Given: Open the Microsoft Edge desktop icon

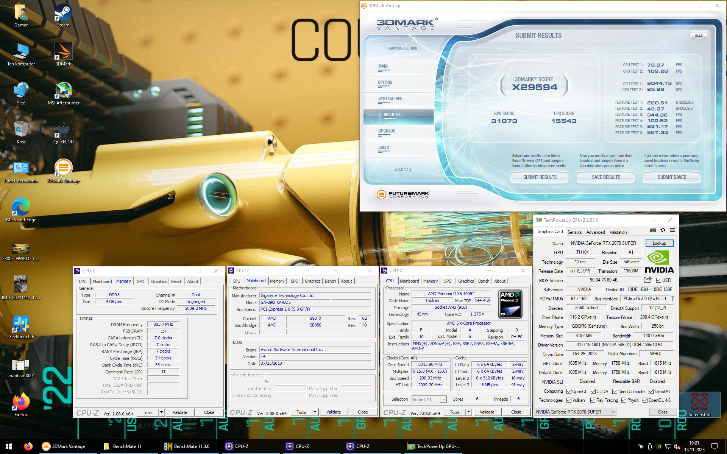Looking at the screenshot, I should [x=21, y=210].
